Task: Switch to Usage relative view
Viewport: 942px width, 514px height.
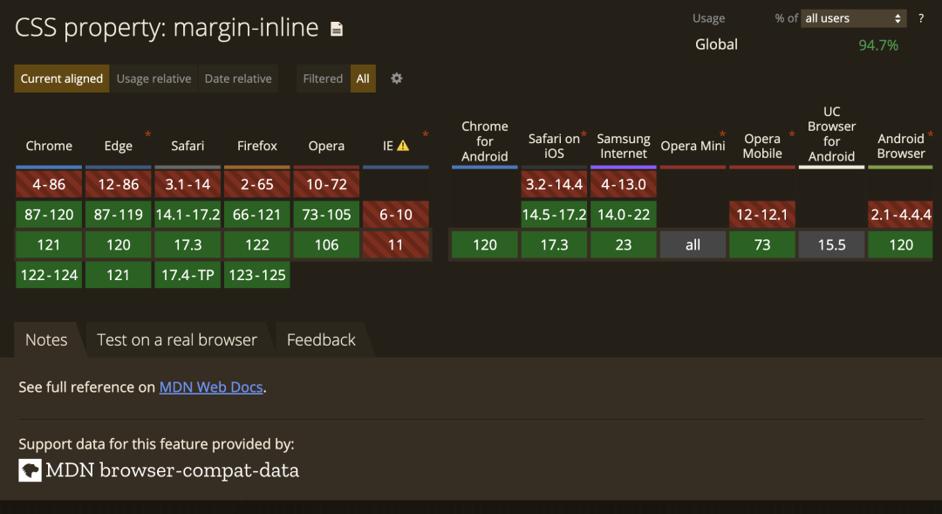Action: coord(154,79)
